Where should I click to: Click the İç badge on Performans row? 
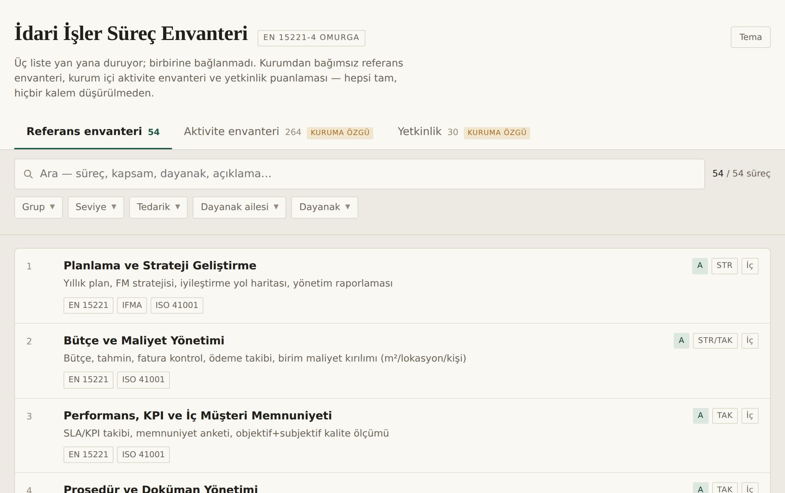click(750, 415)
